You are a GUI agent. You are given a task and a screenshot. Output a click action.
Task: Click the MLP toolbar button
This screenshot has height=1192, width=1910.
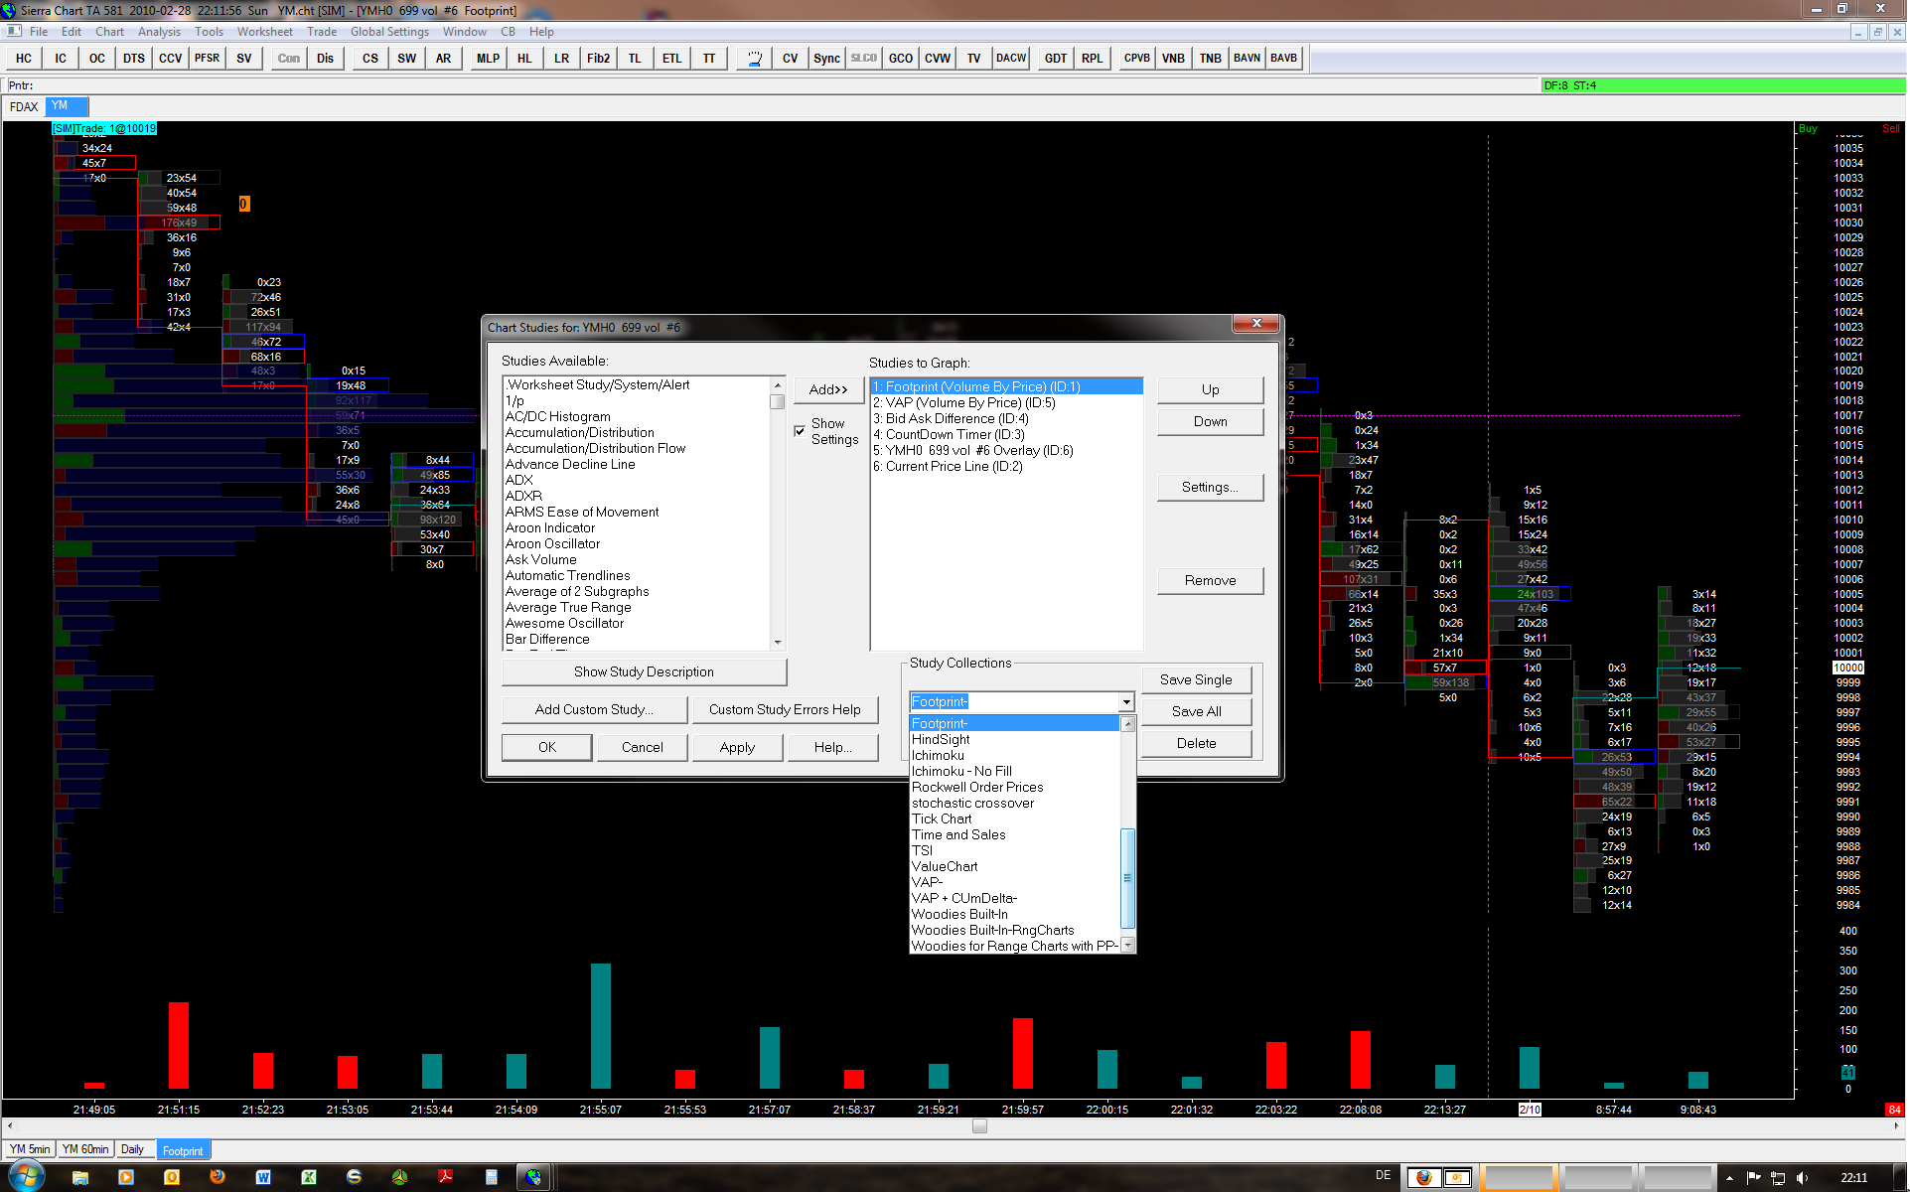pyautogui.click(x=489, y=59)
